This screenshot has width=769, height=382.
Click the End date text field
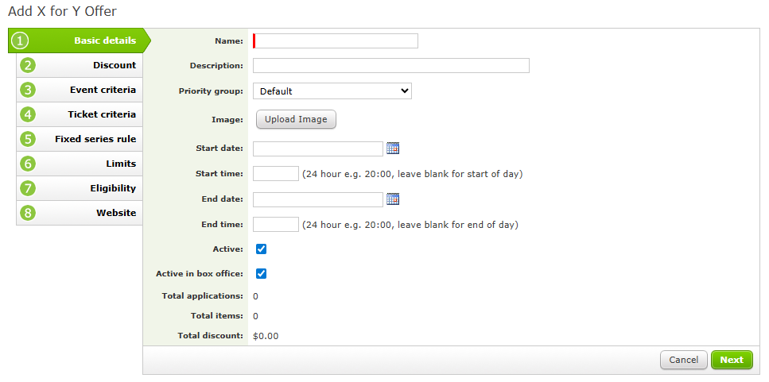point(318,199)
